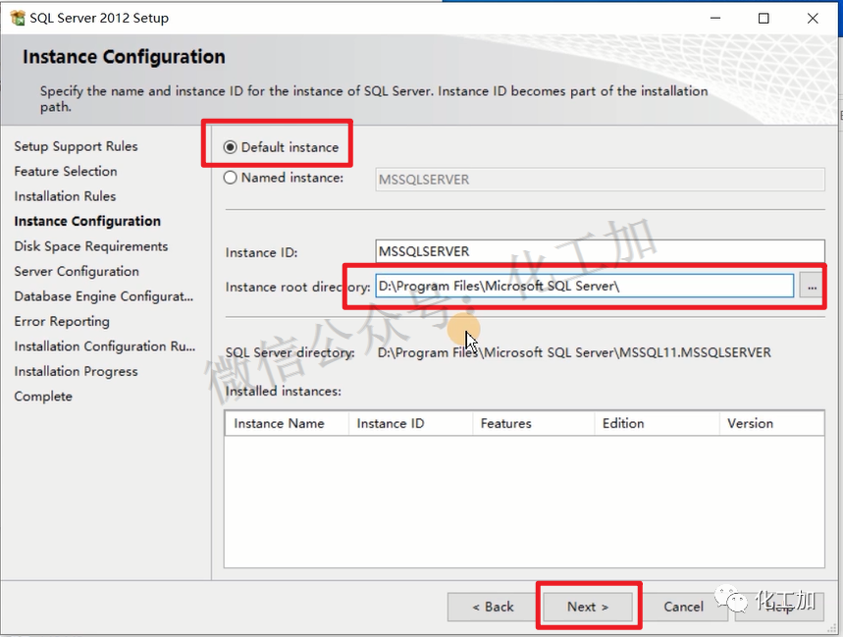This screenshot has height=637, width=843.
Task: Maximize the SQL Server 2012 Setup window
Action: point(764,18)
